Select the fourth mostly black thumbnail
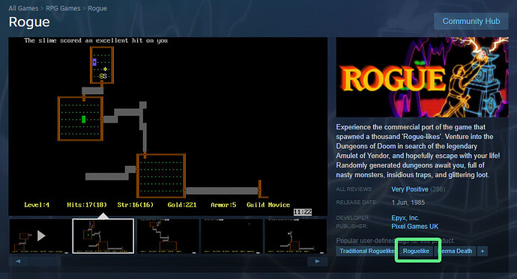The image size is (517, 279). pyautogui.click(x=232, y=236)
